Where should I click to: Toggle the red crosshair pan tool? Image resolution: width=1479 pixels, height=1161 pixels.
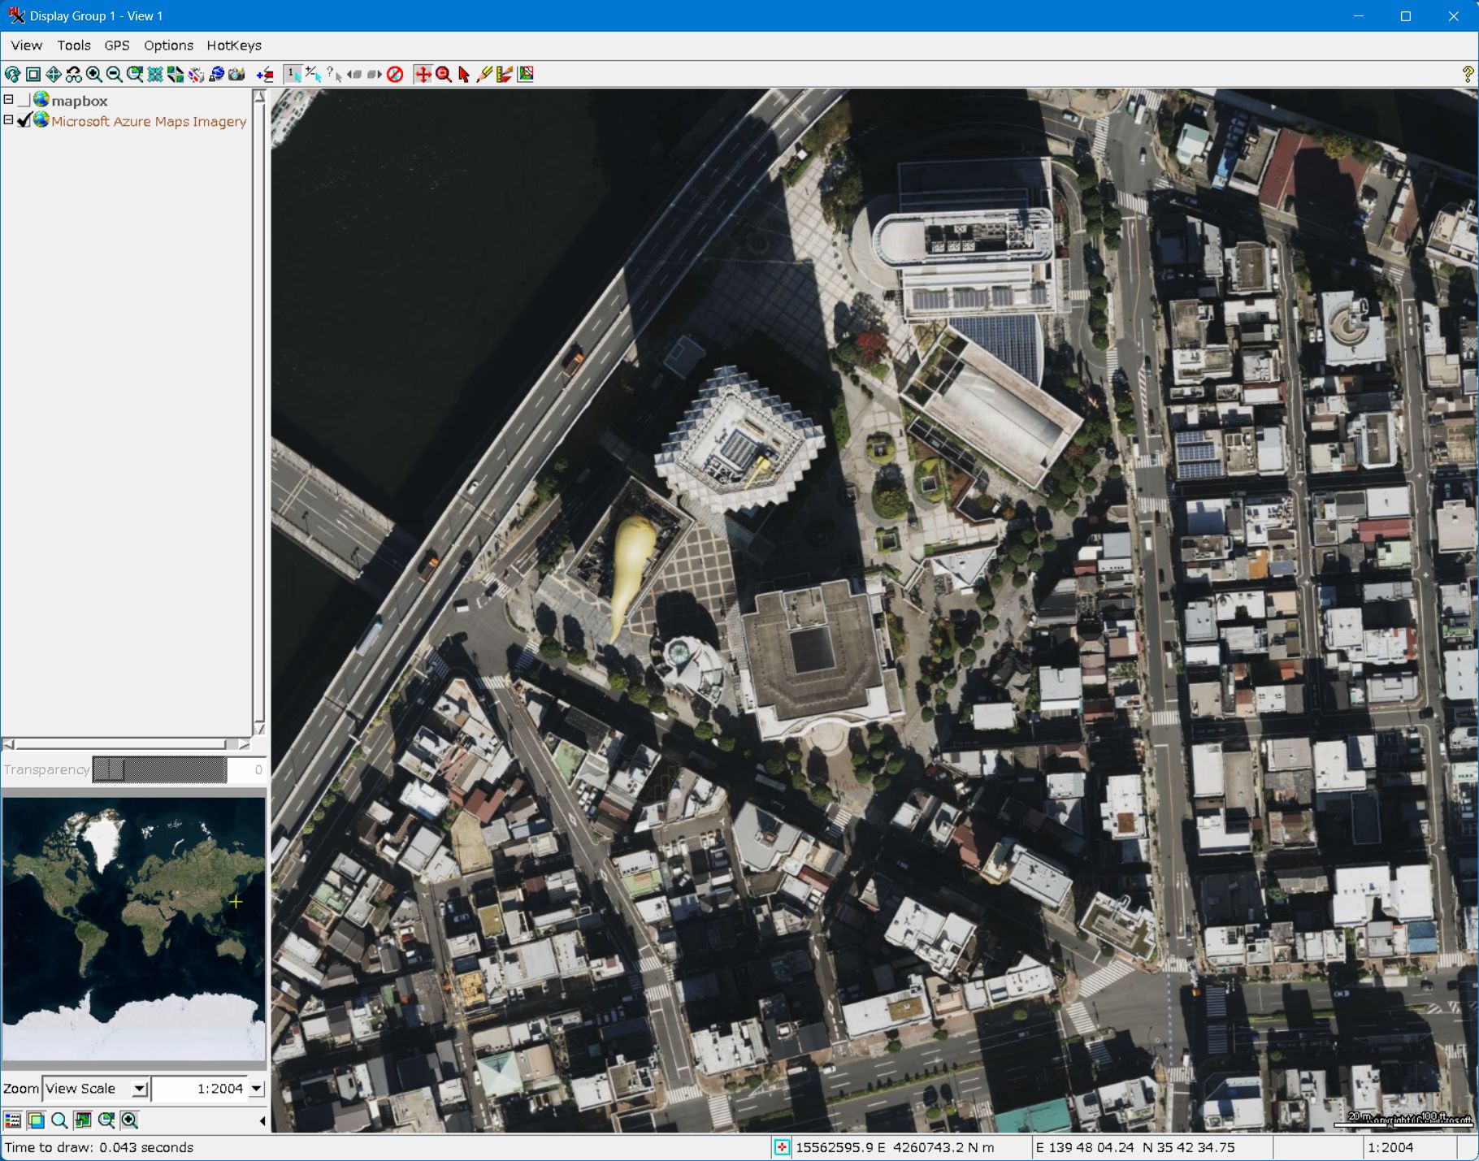pyautogui.click(x=423, y=75)
